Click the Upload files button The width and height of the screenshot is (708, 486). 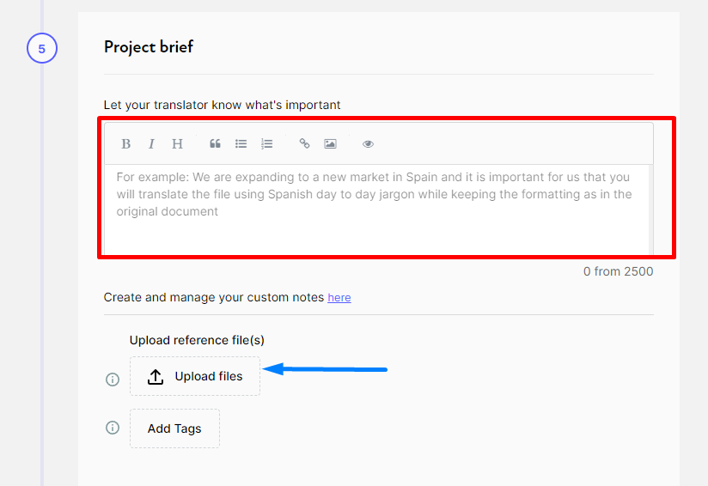point(195,376)
